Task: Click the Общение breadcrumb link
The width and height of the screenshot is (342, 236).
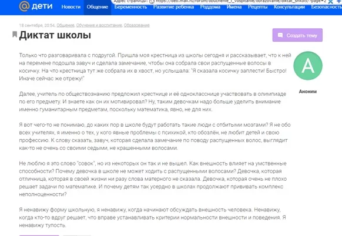Action: click(65, 25)
